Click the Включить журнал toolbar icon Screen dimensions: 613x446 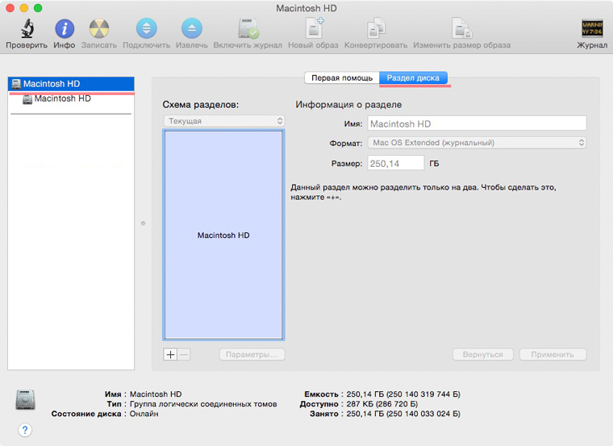tap(248, 29)
